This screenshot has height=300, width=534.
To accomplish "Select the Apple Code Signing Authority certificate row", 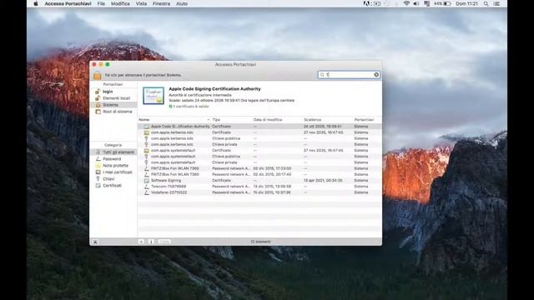I will (x=259, y=126).
